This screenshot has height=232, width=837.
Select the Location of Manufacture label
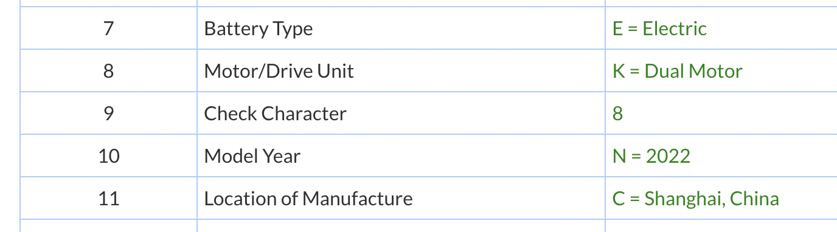coord(308,199)
